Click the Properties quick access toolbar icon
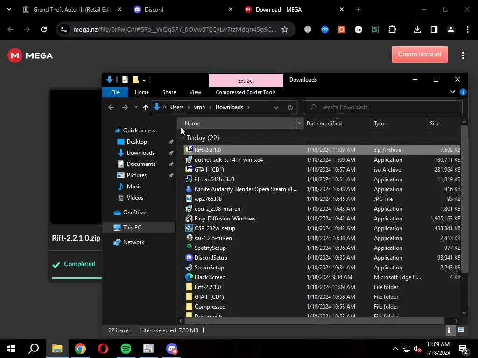This screenshot has width=478, height=358. [125, 80]
